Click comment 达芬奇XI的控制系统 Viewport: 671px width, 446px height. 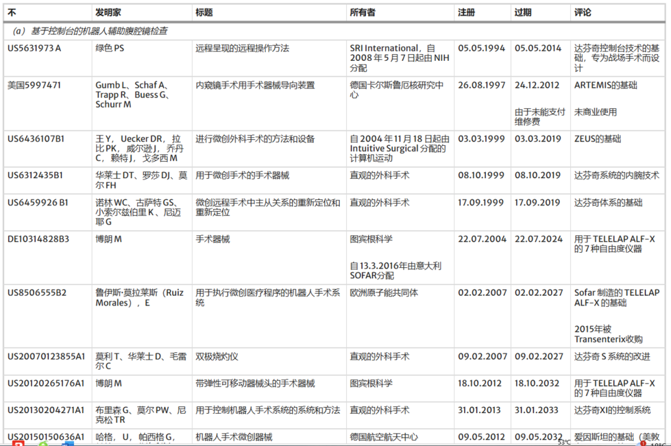613,411
